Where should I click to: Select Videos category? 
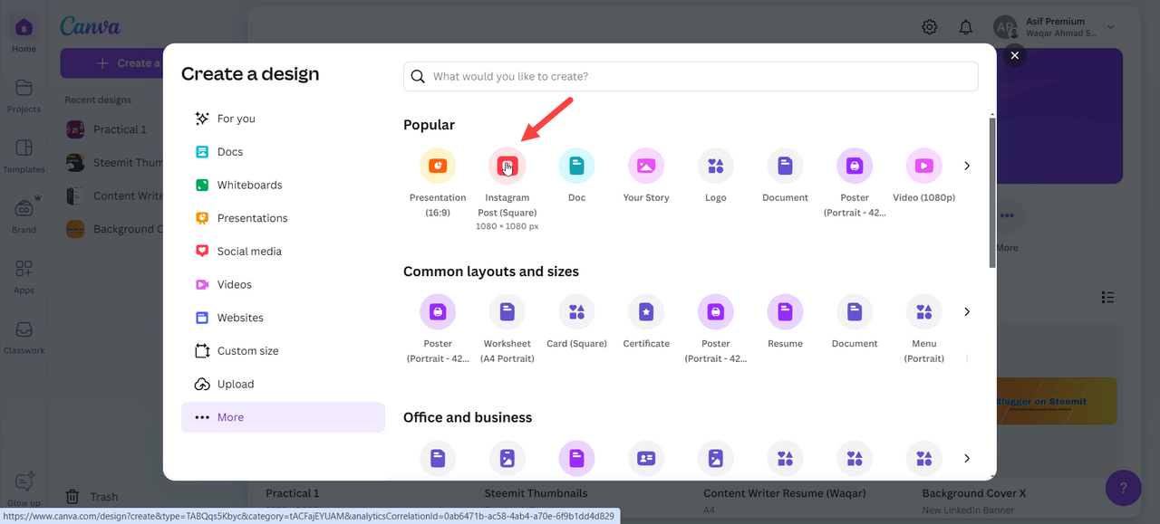(283, 284)
